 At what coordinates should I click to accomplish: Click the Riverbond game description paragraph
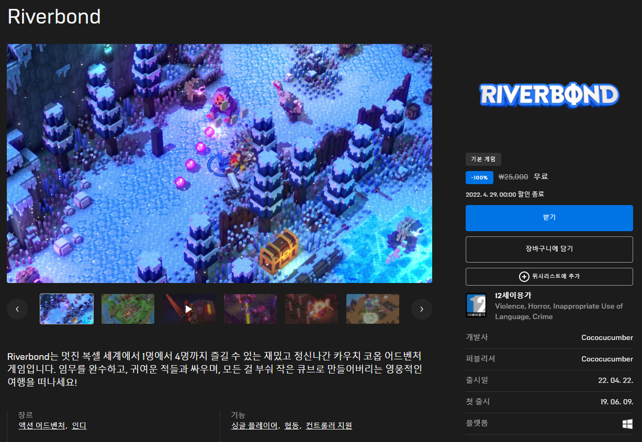(x=216, y=369)
